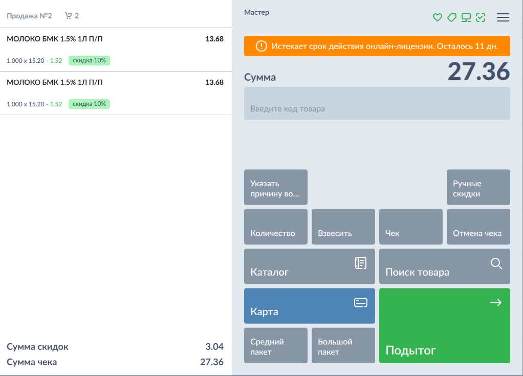Viewport: 523px width, 376px height.
Task: Open the hamburger main menu
Action: (x=503, y=17)
